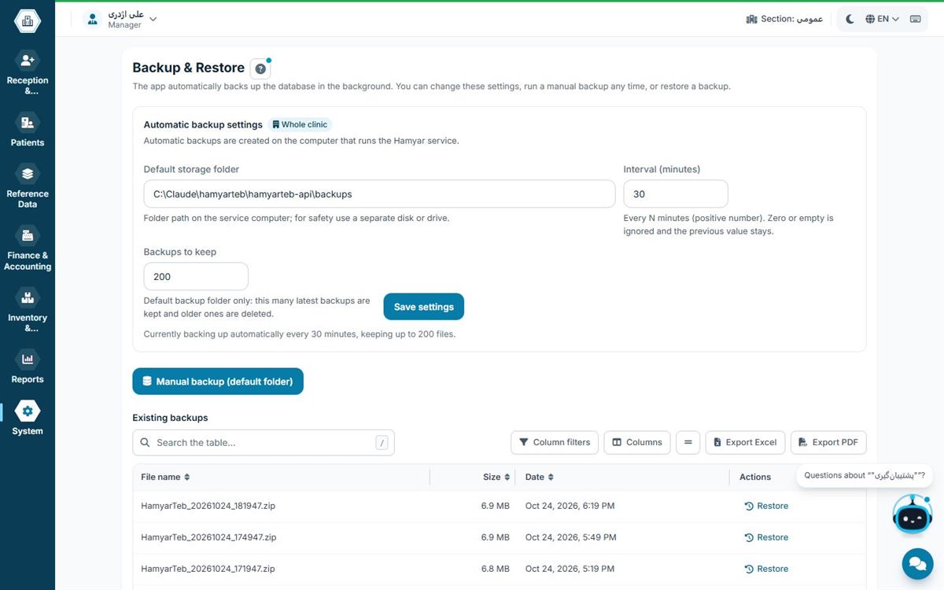Click file name HamyarTeb_20261024_171947.zip
Screen dimensions: 944x590
[x=208, y=569]
